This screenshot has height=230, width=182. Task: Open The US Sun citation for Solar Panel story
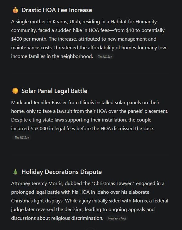coord(22,137)
